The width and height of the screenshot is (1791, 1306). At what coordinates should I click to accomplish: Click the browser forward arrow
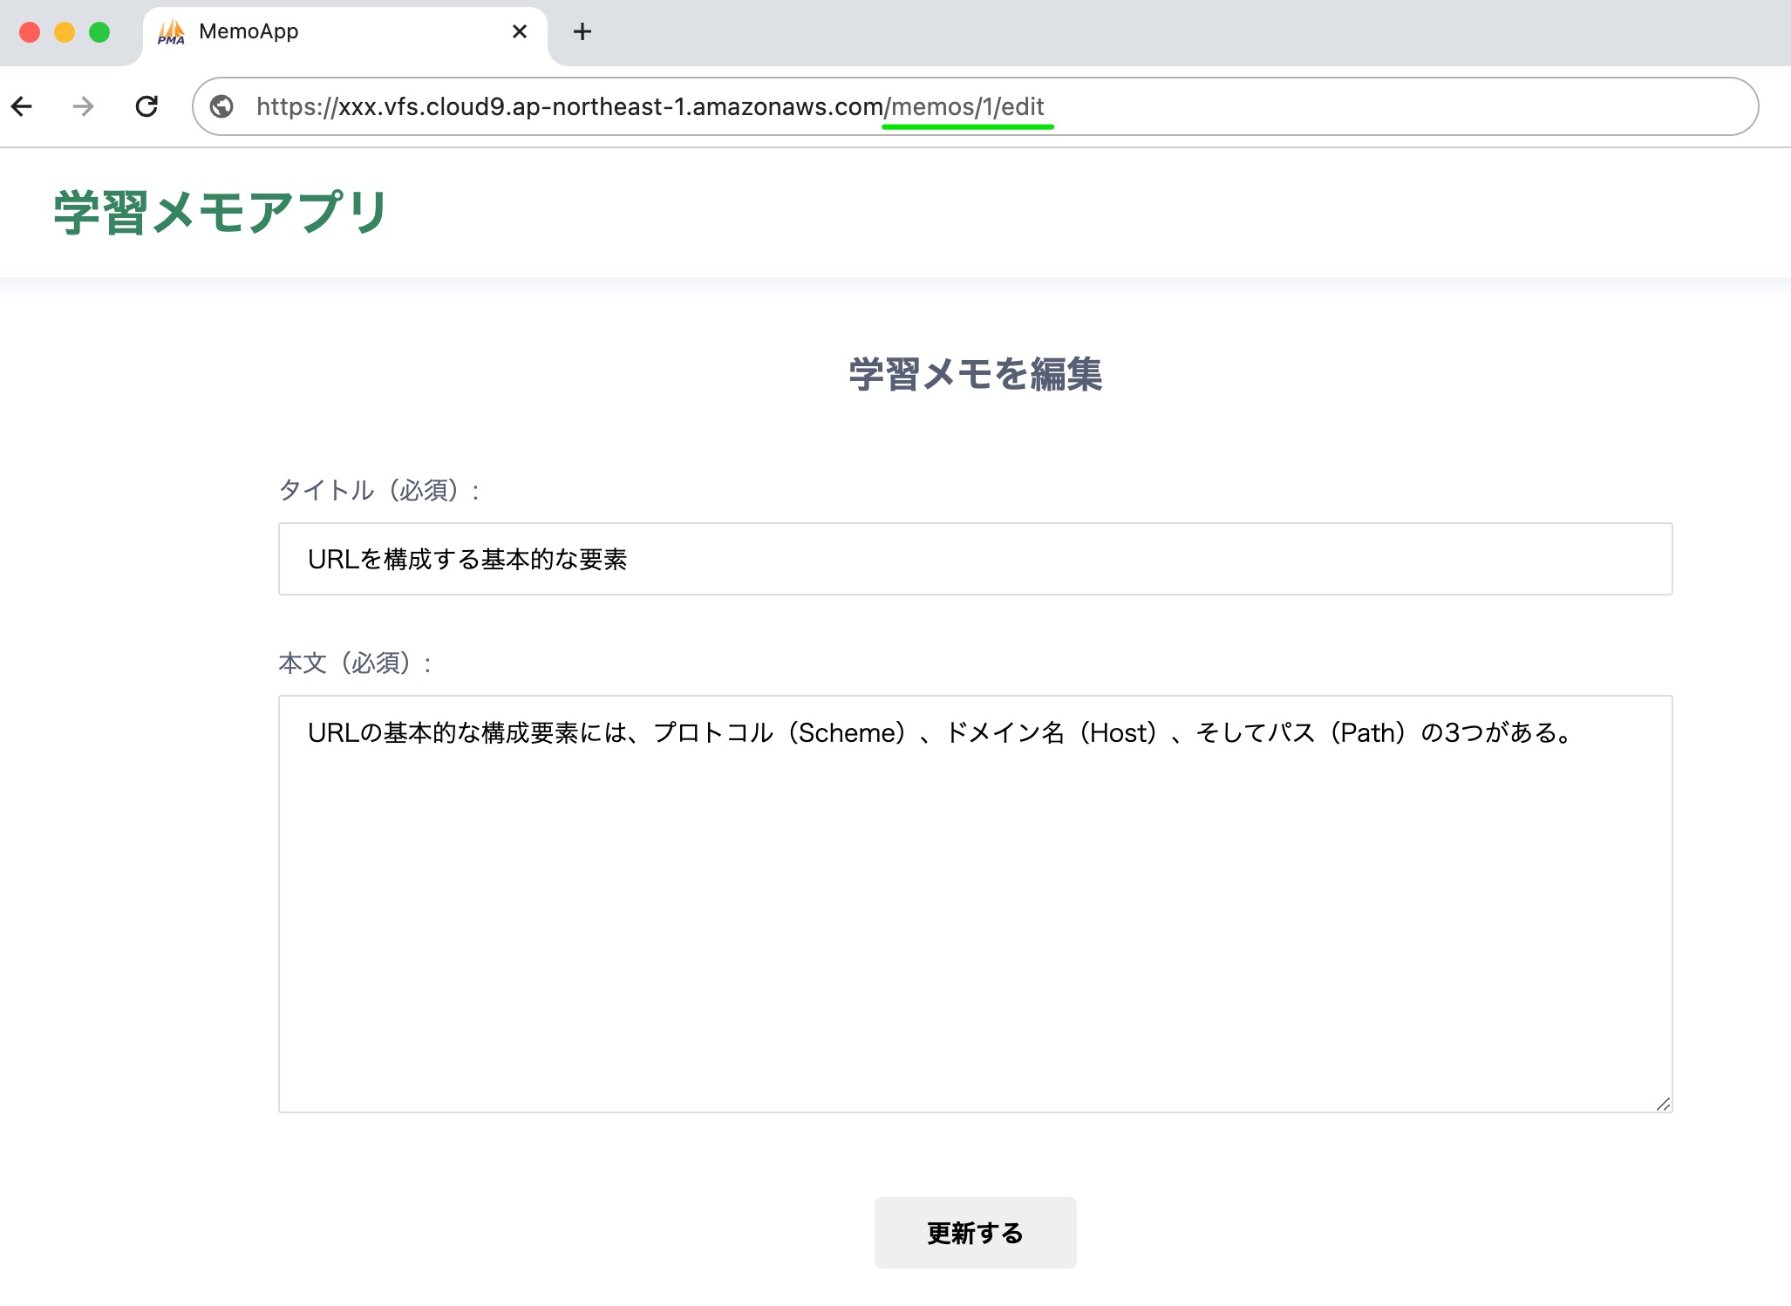[x=83, y=106]
